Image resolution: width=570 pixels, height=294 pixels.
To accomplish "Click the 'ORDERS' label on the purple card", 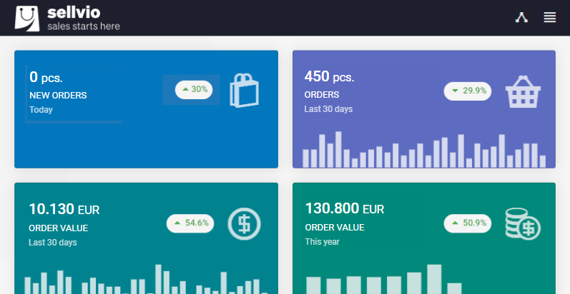I will pyautogui.click(x=322, y=95).
